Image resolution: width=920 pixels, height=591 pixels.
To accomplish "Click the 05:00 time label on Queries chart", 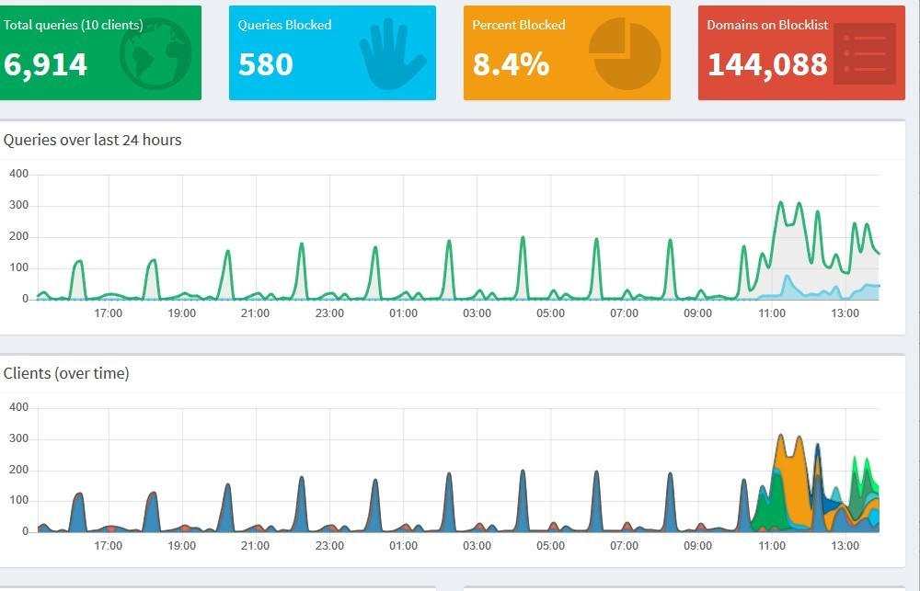I will pyautogui.click(x=550, y=313).
